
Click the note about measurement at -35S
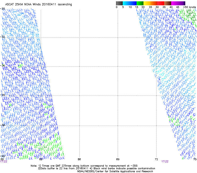tap(99, 166)
